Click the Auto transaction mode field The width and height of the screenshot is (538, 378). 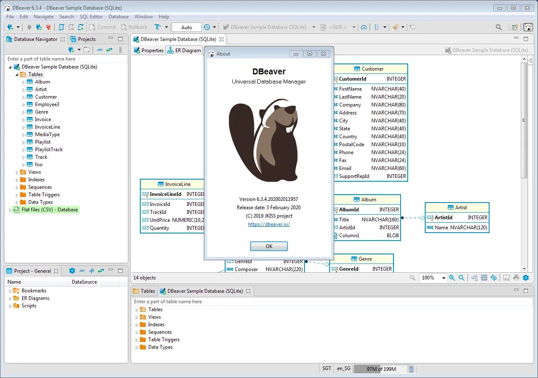187,27
